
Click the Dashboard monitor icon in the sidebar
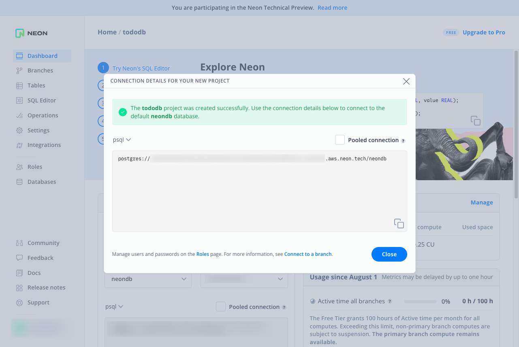point(19,56)
